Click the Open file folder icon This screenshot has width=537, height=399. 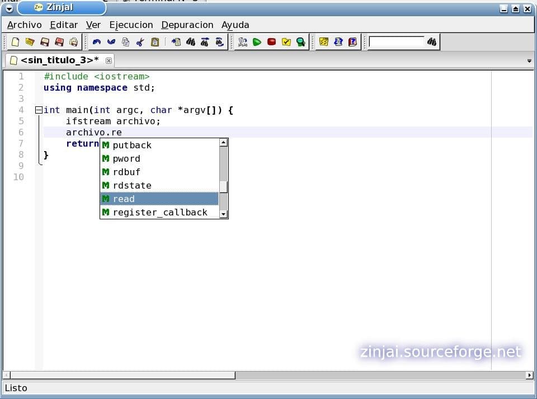[x=30, y=42]
